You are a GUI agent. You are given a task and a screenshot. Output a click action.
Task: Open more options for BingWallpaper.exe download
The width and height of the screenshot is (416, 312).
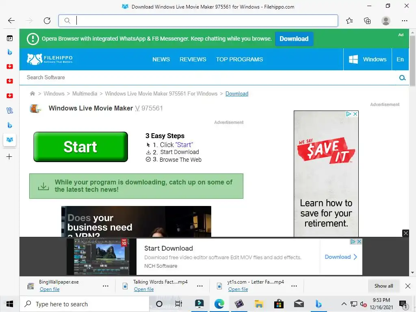click(106, 286)
